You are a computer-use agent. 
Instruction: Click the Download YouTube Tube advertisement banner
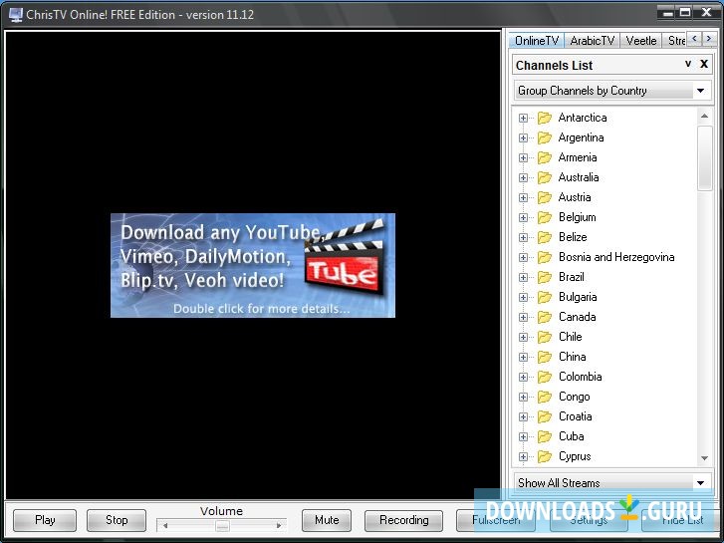click(253, 265)
